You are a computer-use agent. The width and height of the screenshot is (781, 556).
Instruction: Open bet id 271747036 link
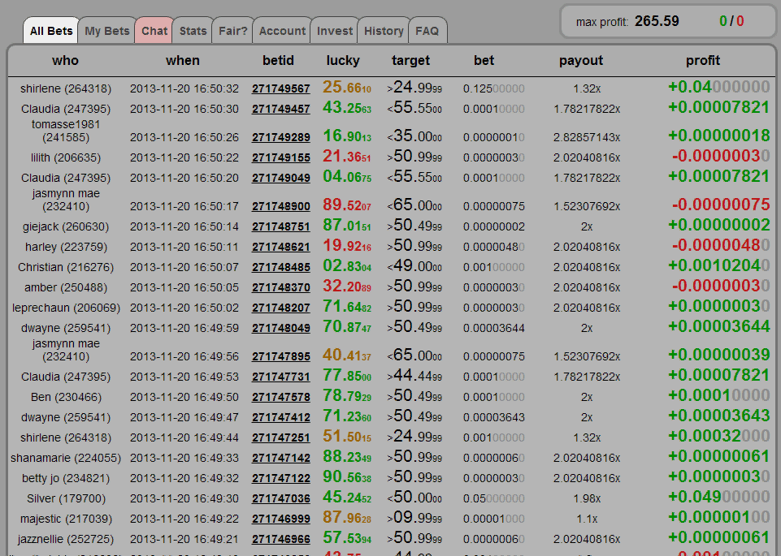[281, 498]
